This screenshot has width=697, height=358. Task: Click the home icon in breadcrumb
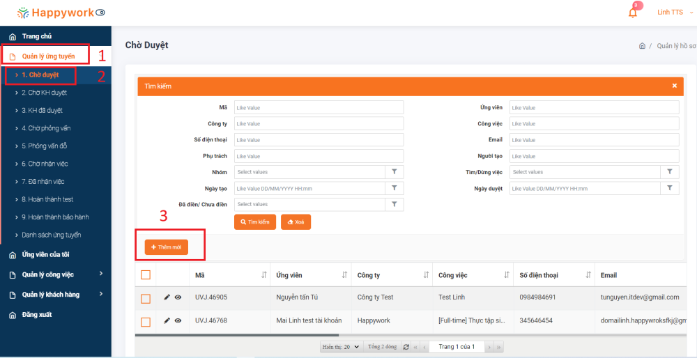click(x=642, y=46)
